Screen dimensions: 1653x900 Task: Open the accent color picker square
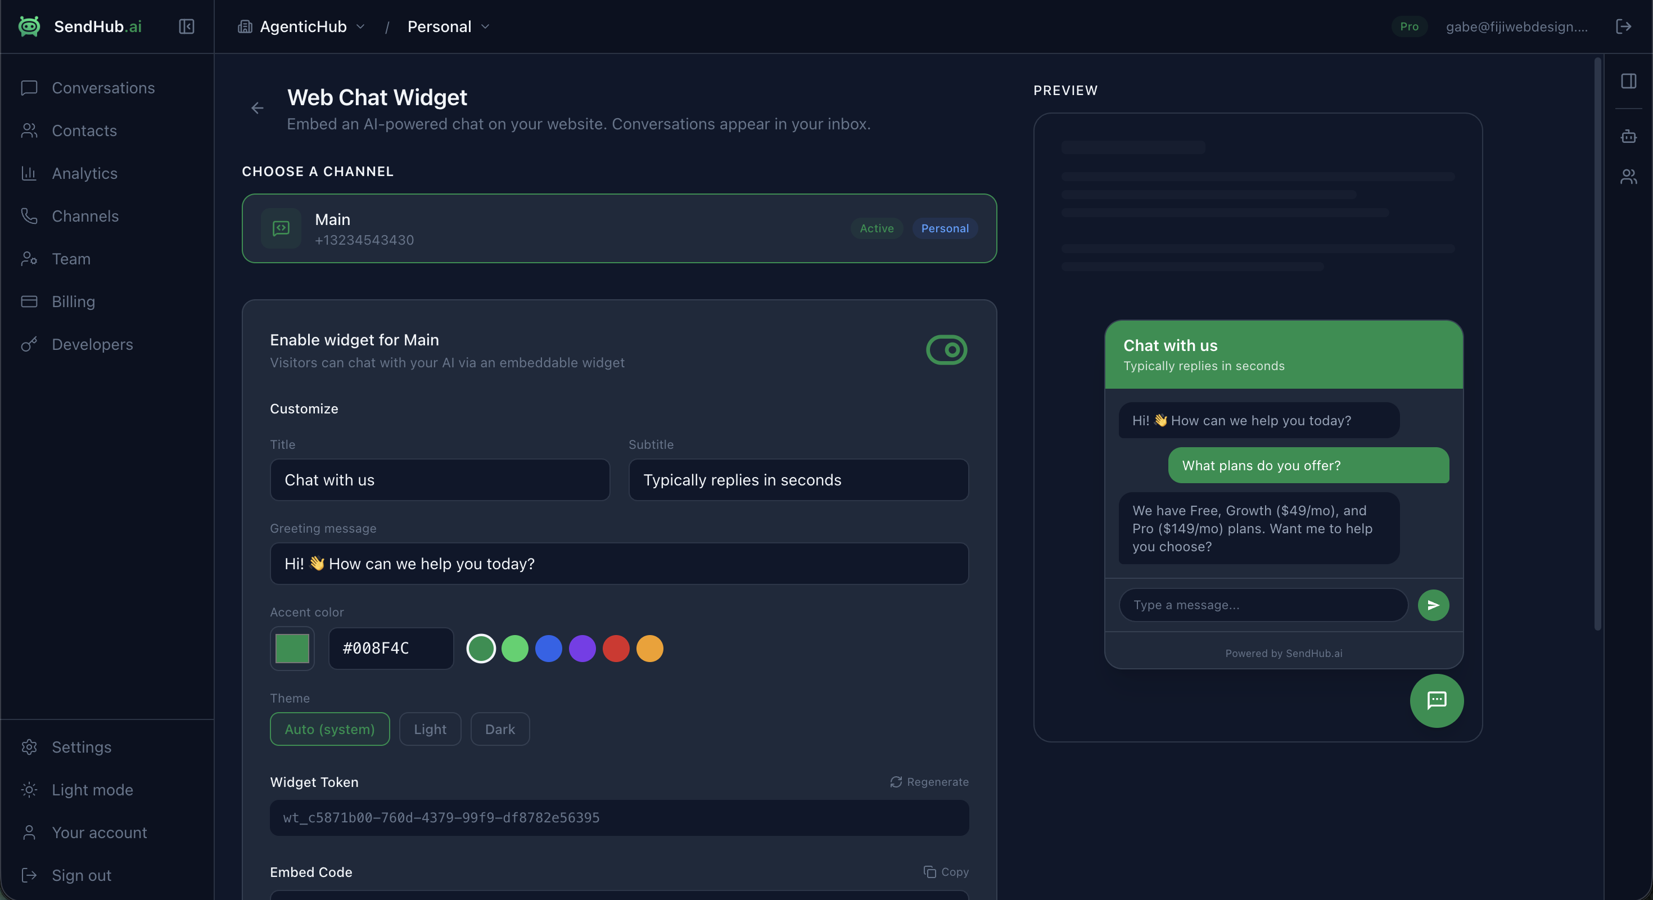pos(292,649)
